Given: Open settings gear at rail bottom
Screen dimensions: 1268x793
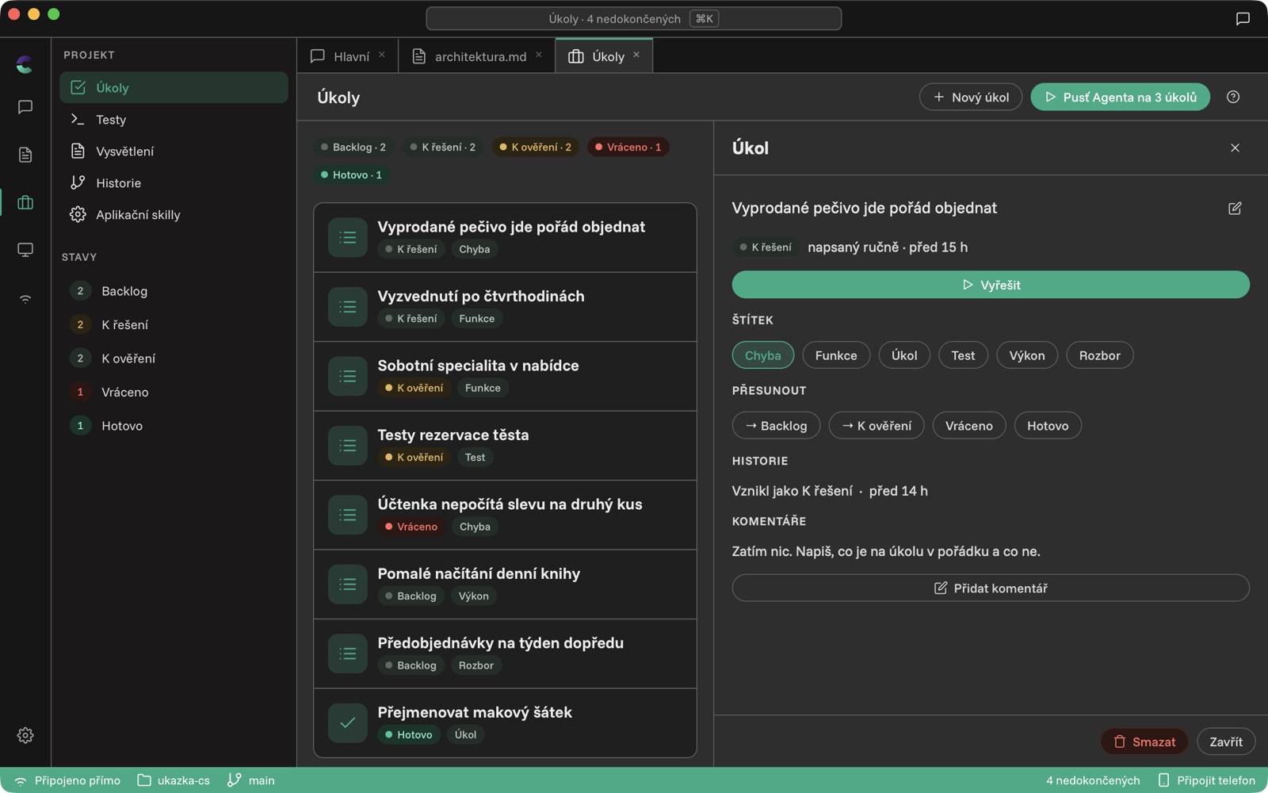Looking at the screenshot, I should (25, 735).
